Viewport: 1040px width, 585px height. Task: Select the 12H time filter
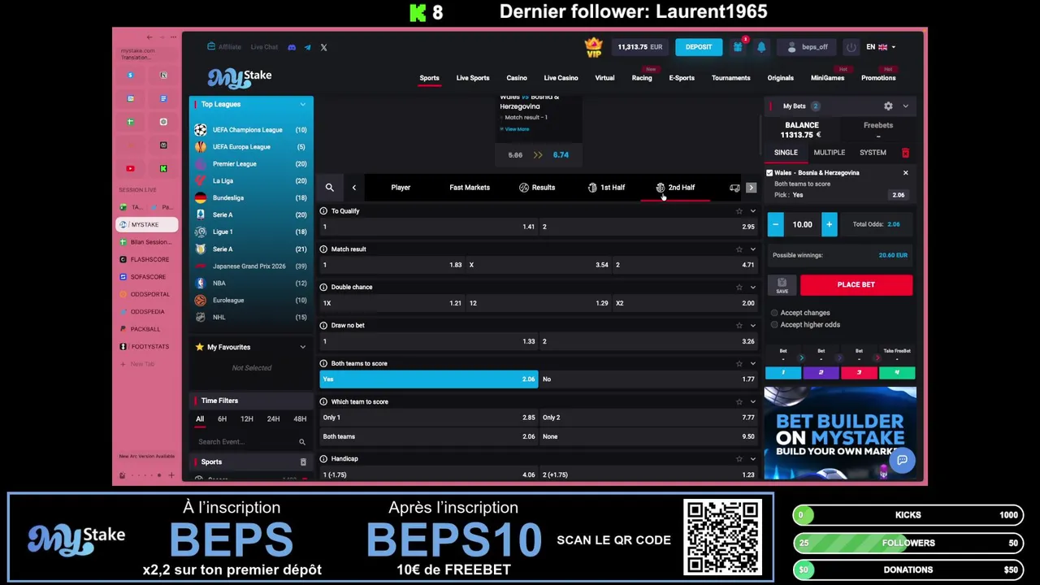(x=247, y=419)
